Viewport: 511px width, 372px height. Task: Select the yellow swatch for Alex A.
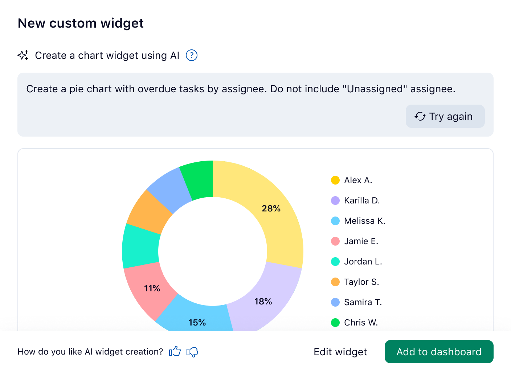tap(335, 180)
